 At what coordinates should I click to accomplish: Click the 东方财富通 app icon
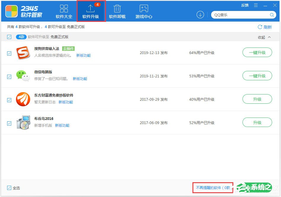(23, 99)
